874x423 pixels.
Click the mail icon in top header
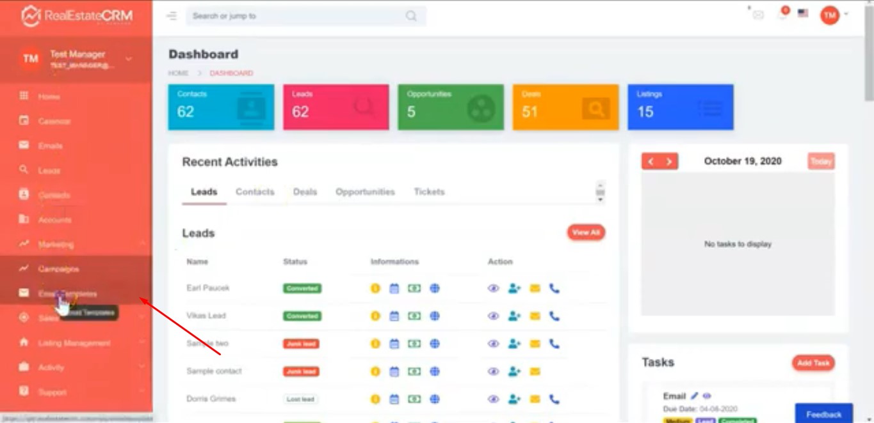click(758, 15)
